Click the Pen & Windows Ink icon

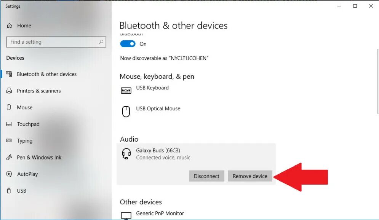click(9, 158)
